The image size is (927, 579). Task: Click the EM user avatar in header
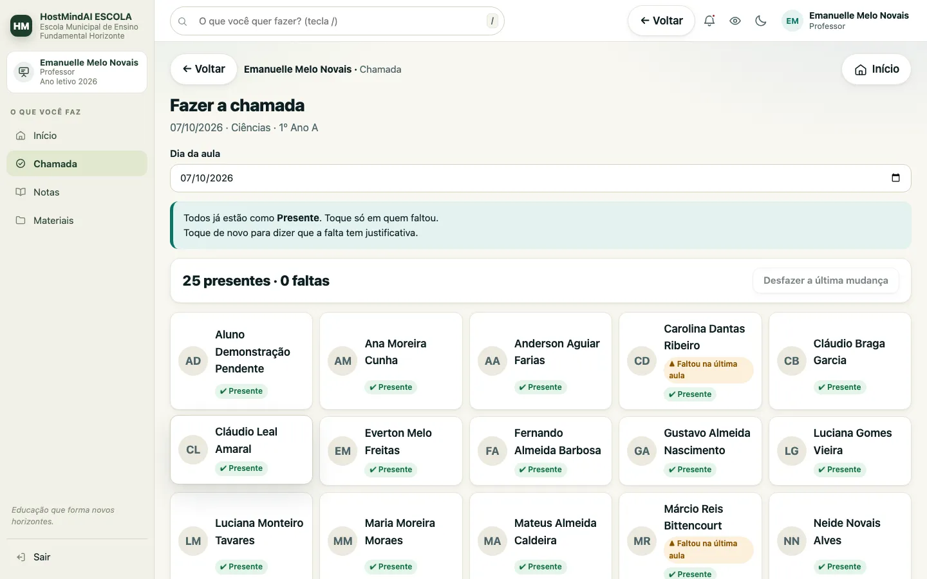click(x=792, y=21)
